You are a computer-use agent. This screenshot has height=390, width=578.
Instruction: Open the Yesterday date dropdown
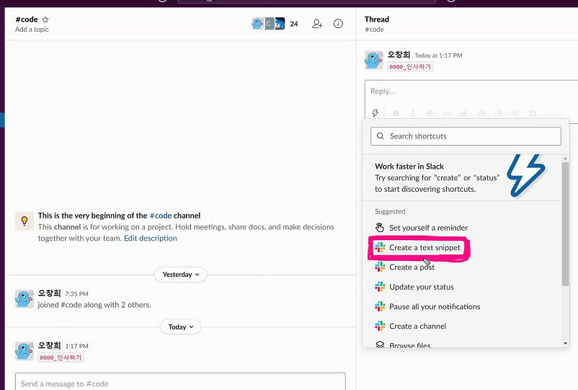pos(180,275)
